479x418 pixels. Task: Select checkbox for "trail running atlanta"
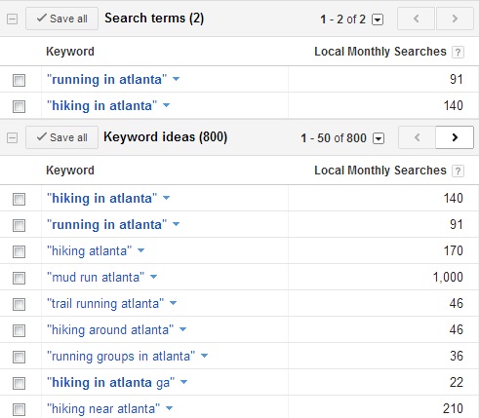click(x=19, y=304)
